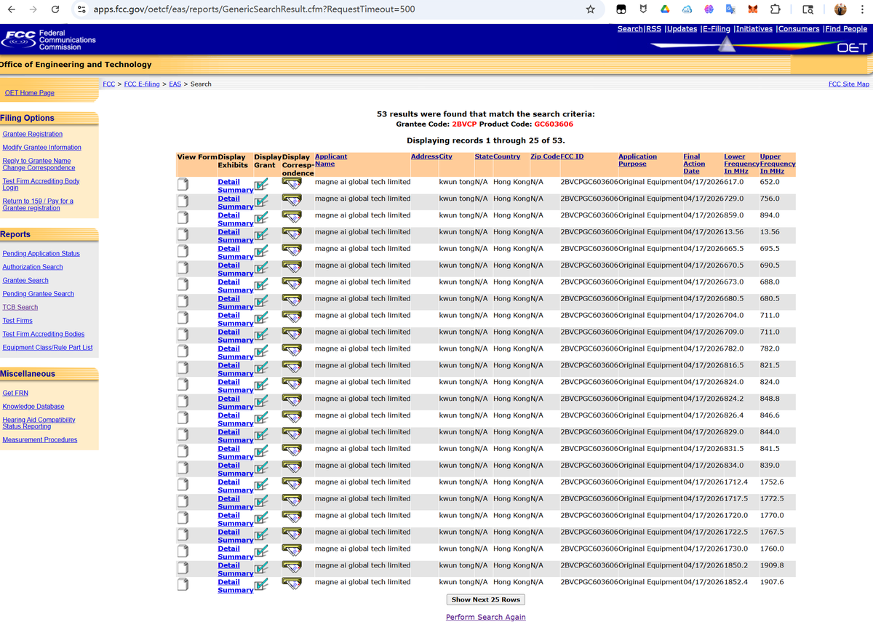Open Test Firm Accrediting Bodies link

click(44, 334)
